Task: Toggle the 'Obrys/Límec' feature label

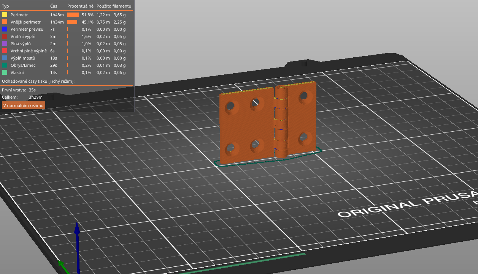Action: (23, 65)
